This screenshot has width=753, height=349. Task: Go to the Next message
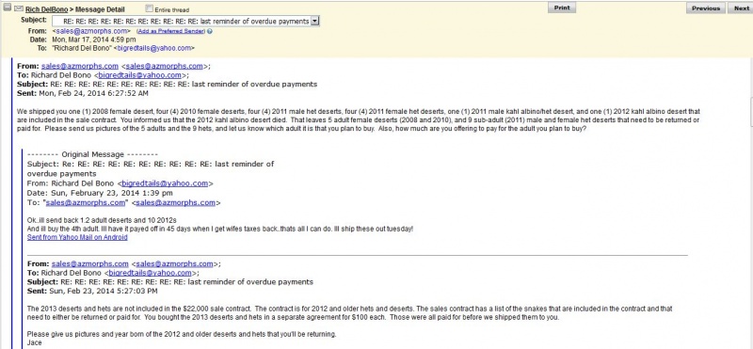pos(741,8)
